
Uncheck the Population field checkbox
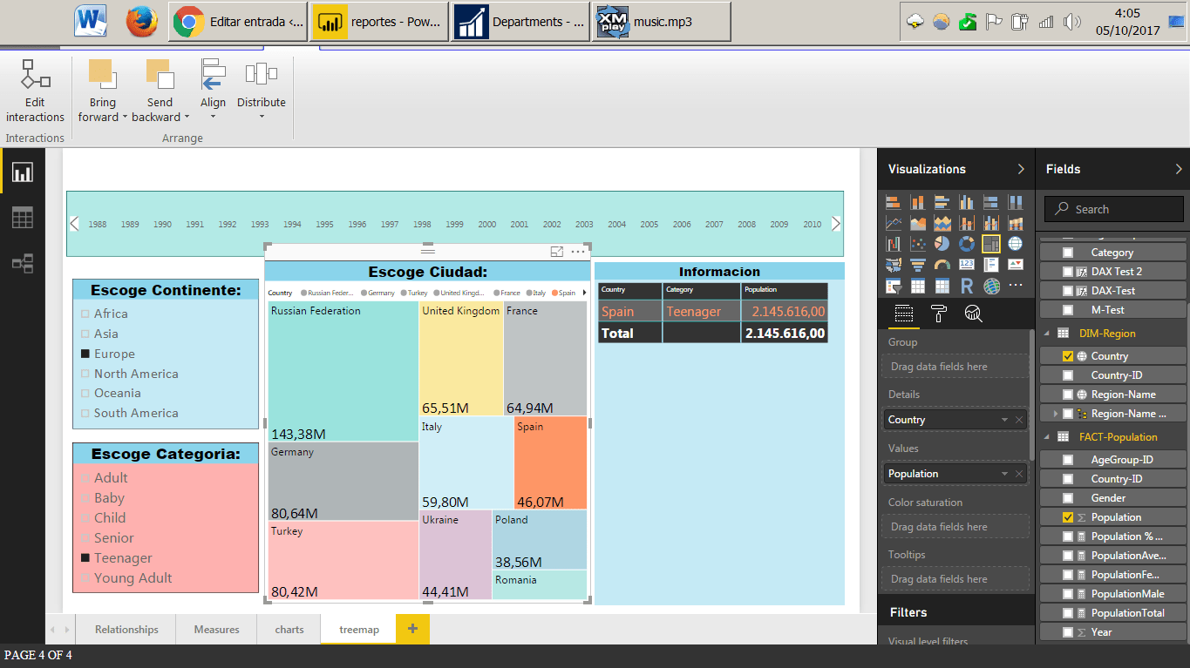click(x=1068, y=517)
